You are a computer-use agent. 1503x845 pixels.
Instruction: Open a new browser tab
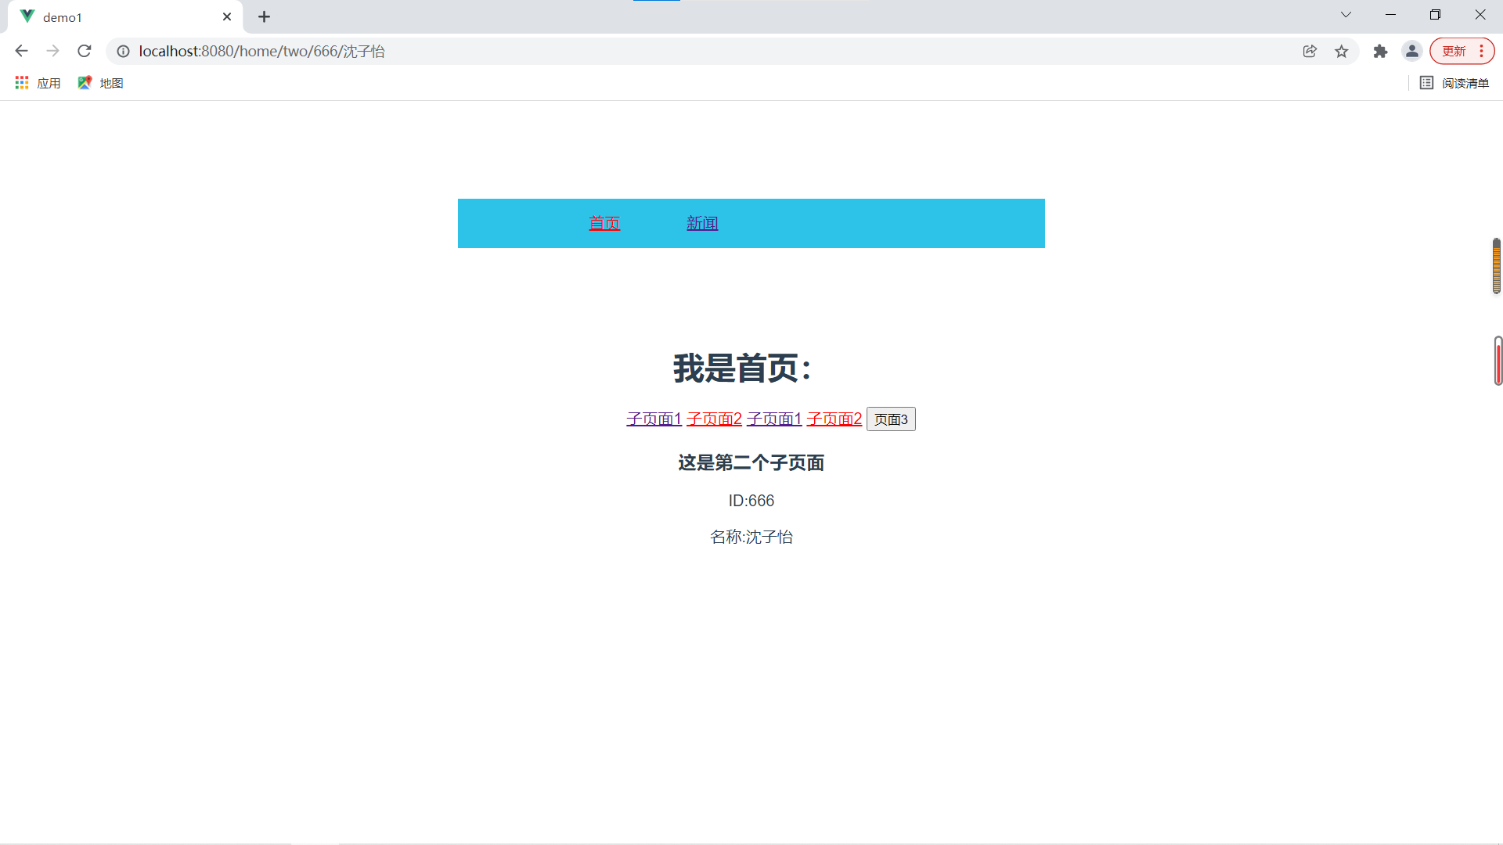pyautogui.click(x=265, y=16)
